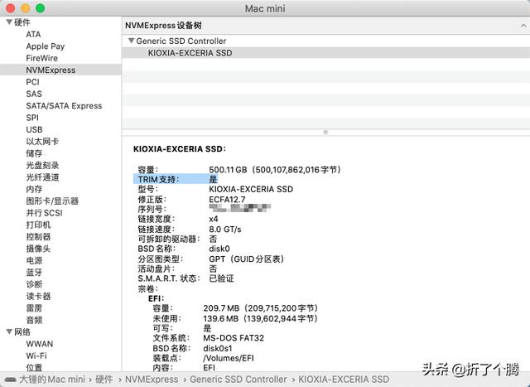Click revision value ECFA12.7
This screenshot has height=387, width=530.
(x=227, y=199)
